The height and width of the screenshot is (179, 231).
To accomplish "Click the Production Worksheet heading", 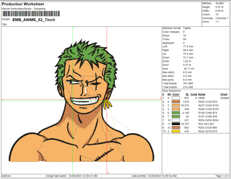I will point(26,4).
